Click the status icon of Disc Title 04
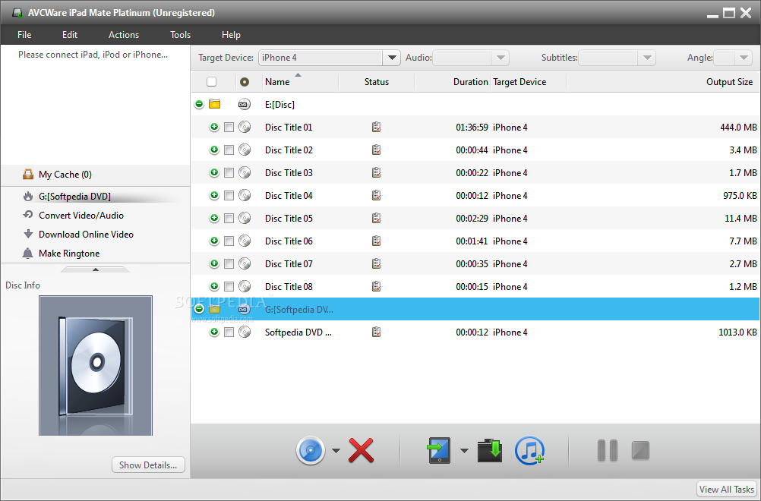The image size is (761, 501). (376, 195)
